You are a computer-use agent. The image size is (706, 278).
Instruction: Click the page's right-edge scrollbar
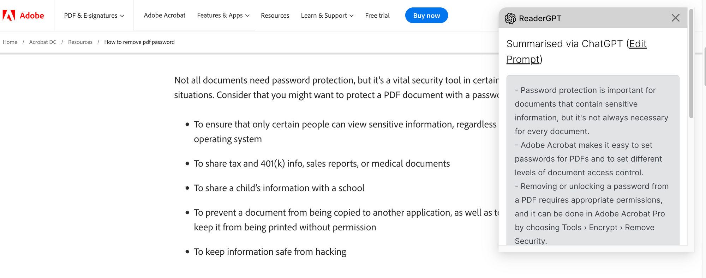705,67
